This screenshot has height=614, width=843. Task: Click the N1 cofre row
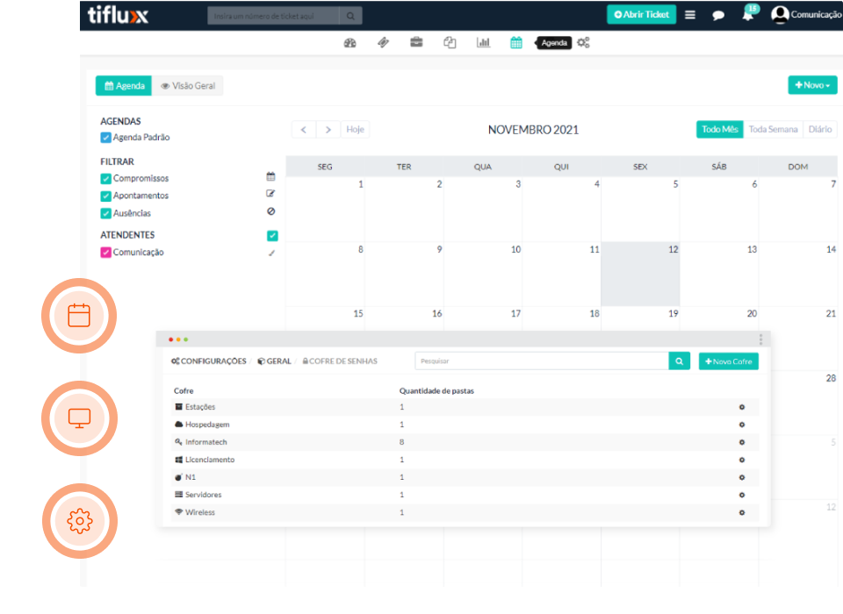click(x=465, y=477)
